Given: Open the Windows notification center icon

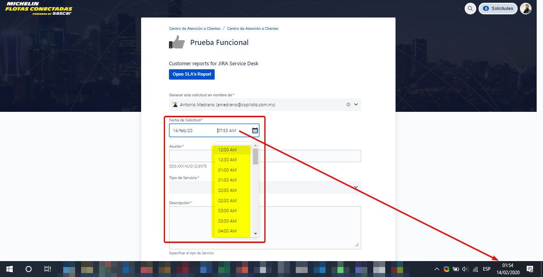Looking at the screenshot, I should [x=529, y=269].
